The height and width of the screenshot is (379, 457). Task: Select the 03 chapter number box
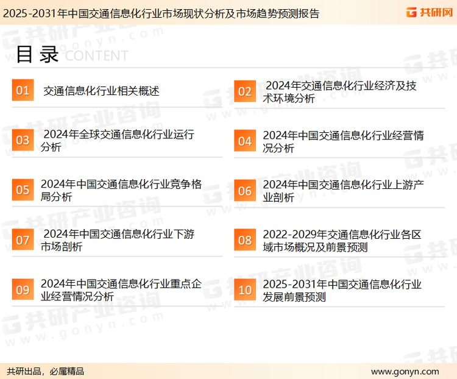[23, 141]
